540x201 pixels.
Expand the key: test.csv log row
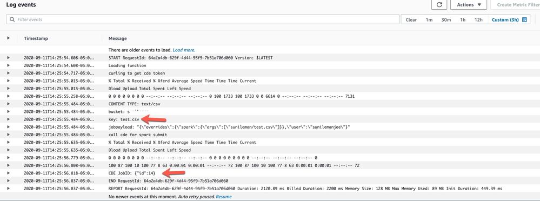(x=8, y=119)
